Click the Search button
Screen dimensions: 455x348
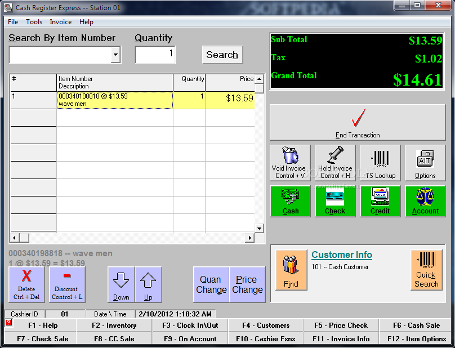222,55
